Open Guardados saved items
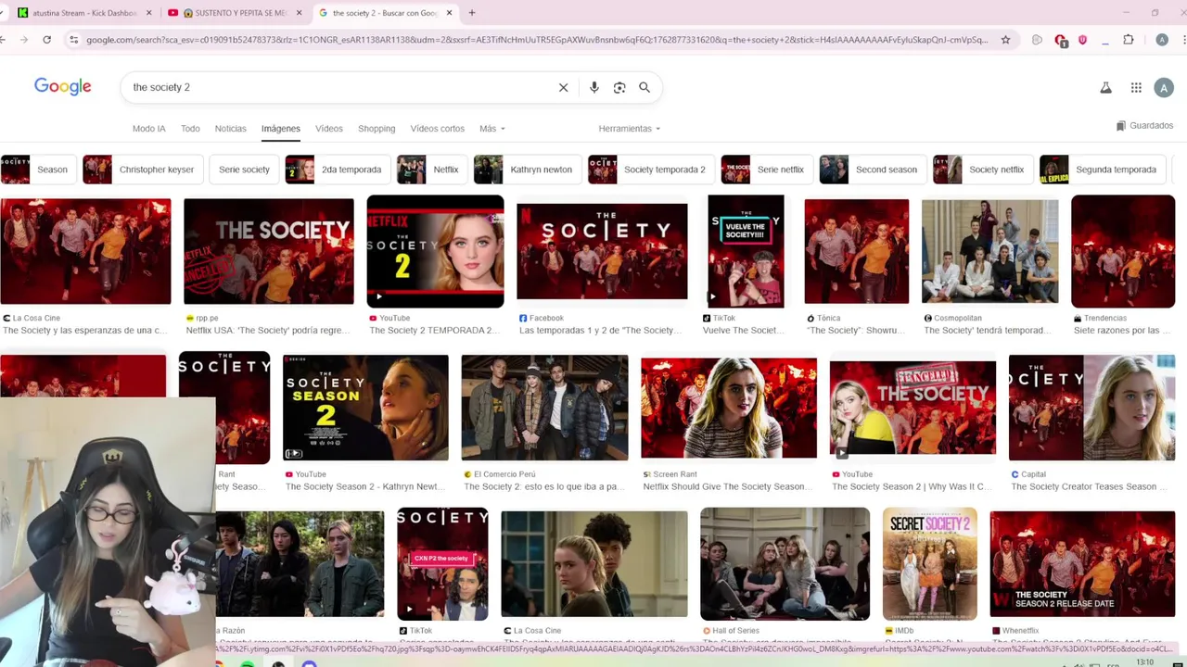Image resolution: width=1187 pixels, height=667 pixels. pyautogui.click(x=1144, y=125)
